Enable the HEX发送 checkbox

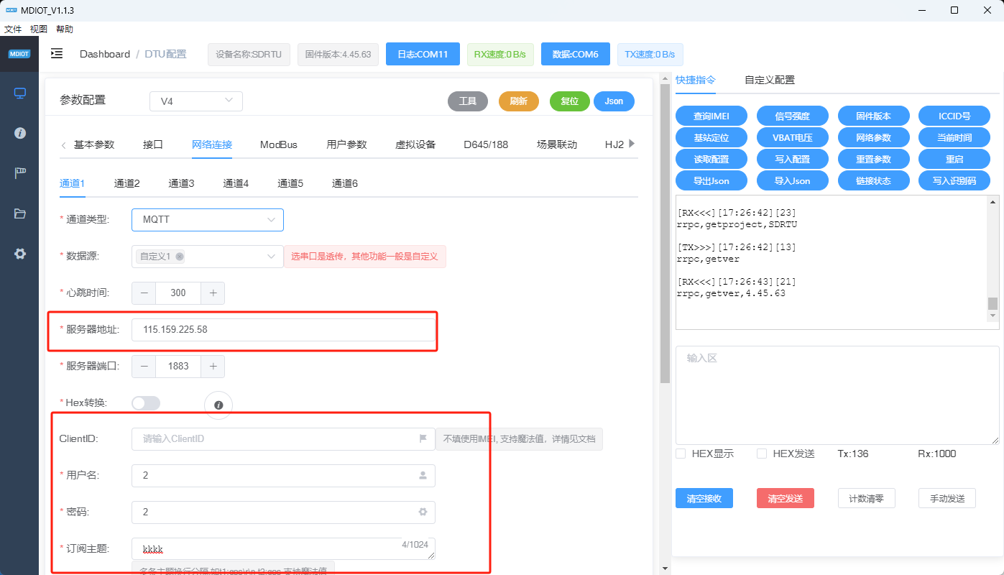(x=762, y=454)
